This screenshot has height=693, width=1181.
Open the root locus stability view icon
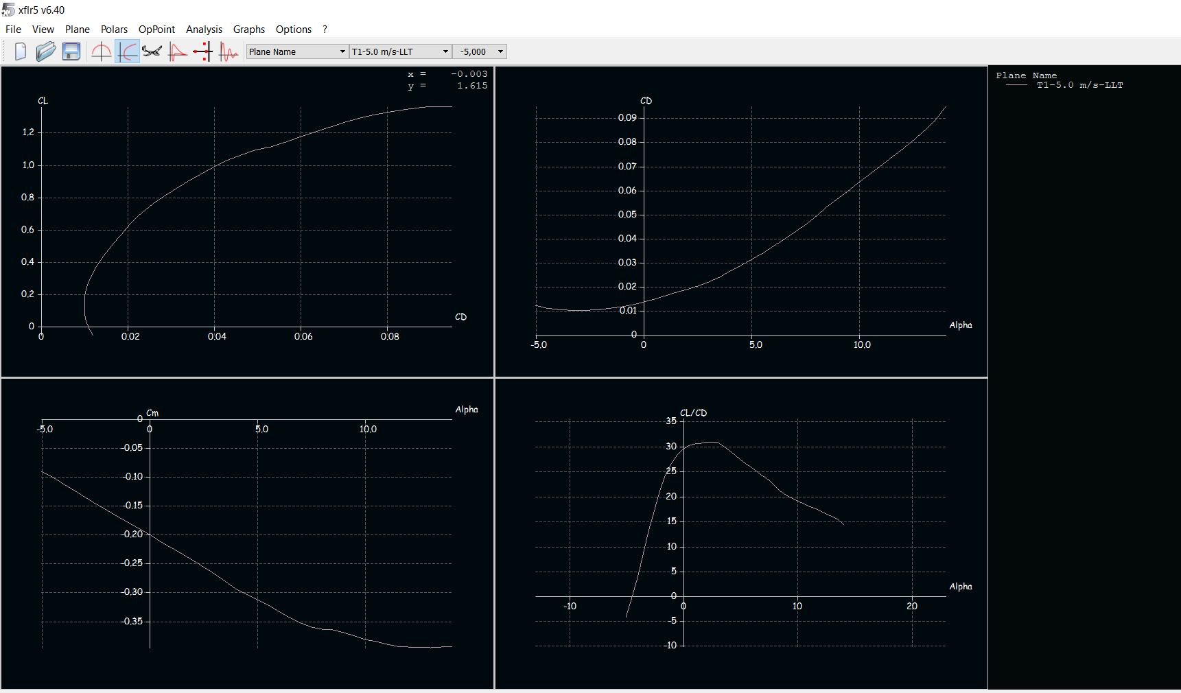[x=202, y=51]
